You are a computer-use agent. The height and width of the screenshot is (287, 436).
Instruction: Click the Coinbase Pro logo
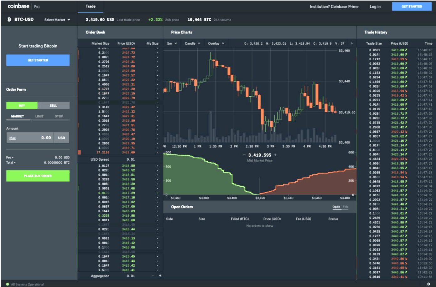23,6
